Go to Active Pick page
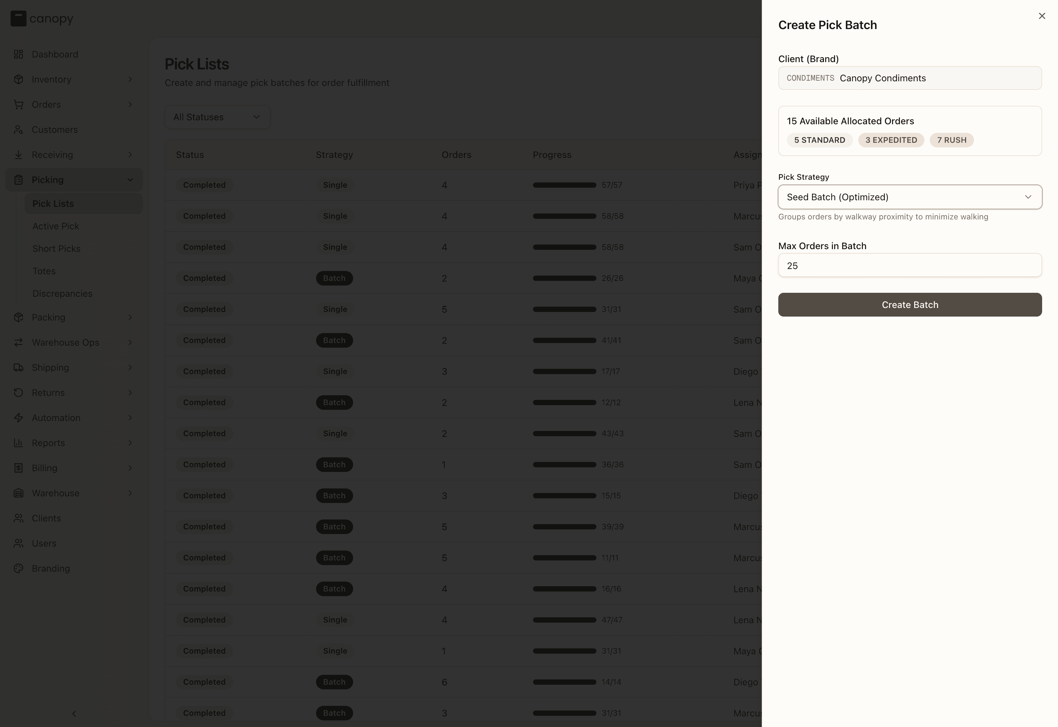The image size is (1058, 727). click(x=56, y=226)
